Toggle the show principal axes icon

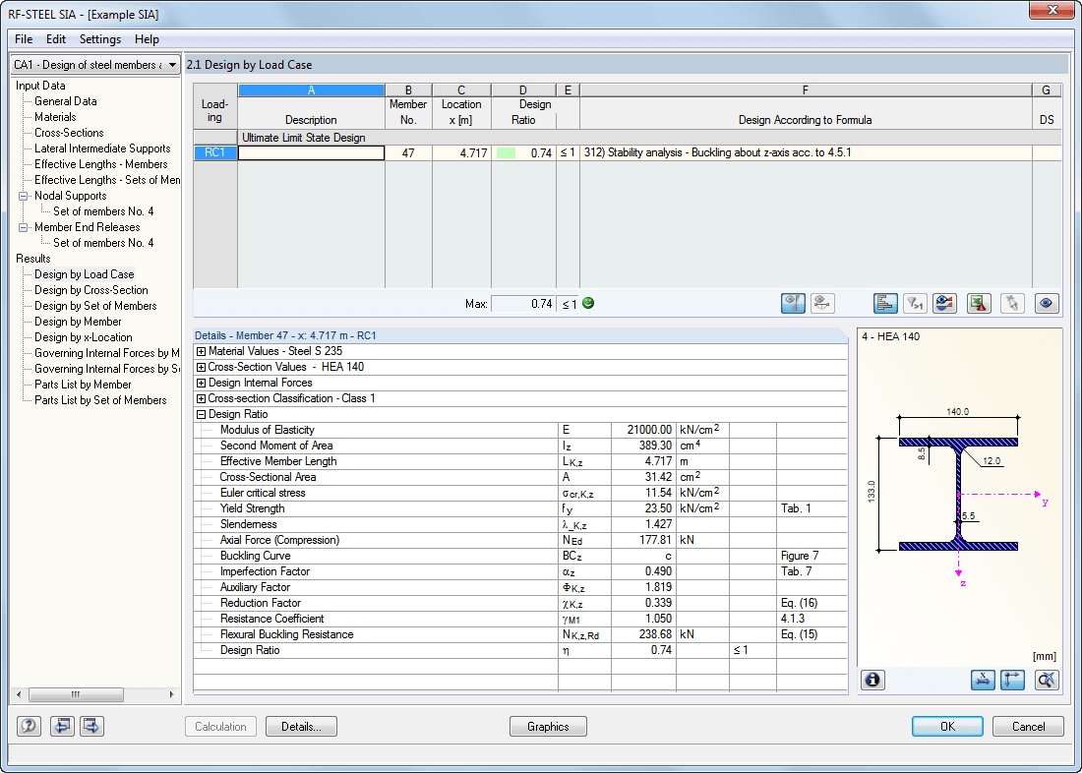(1012, 680)
